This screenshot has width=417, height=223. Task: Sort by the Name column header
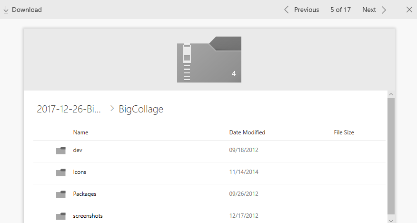tap(80, 132)
